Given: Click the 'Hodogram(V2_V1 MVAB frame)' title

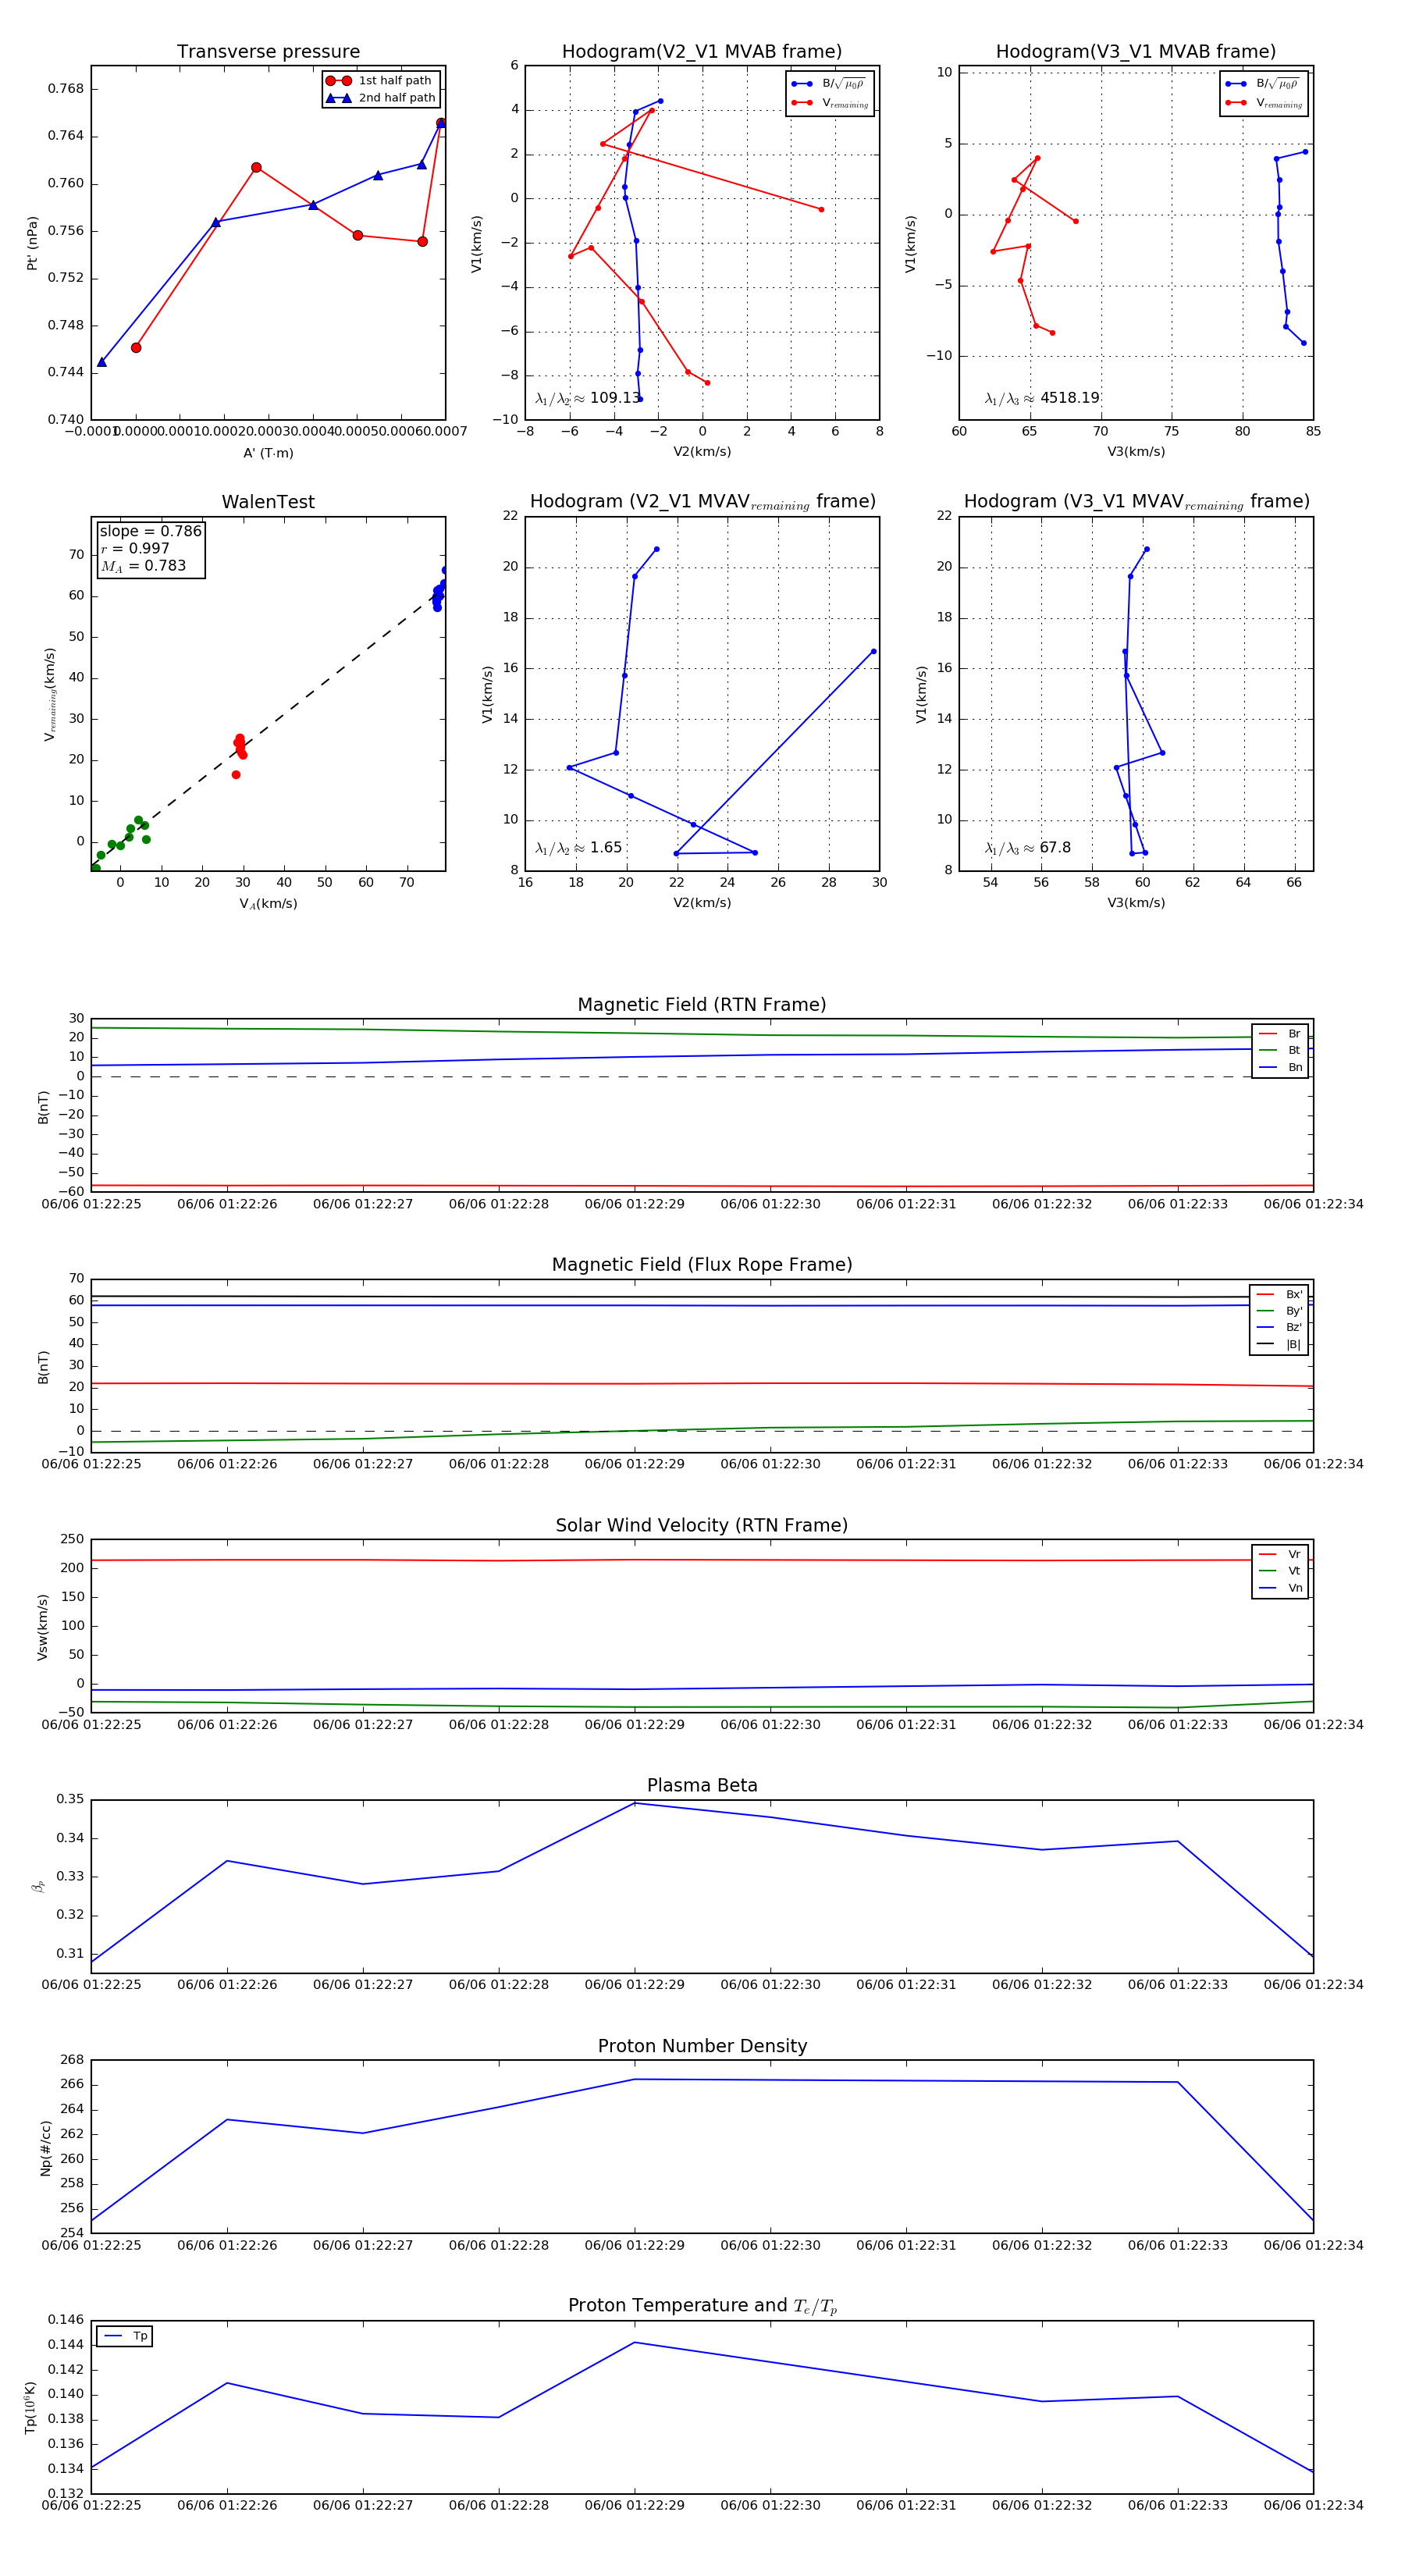Looking at the screenshot, I should pyautogui.click(x=702, y=52).
